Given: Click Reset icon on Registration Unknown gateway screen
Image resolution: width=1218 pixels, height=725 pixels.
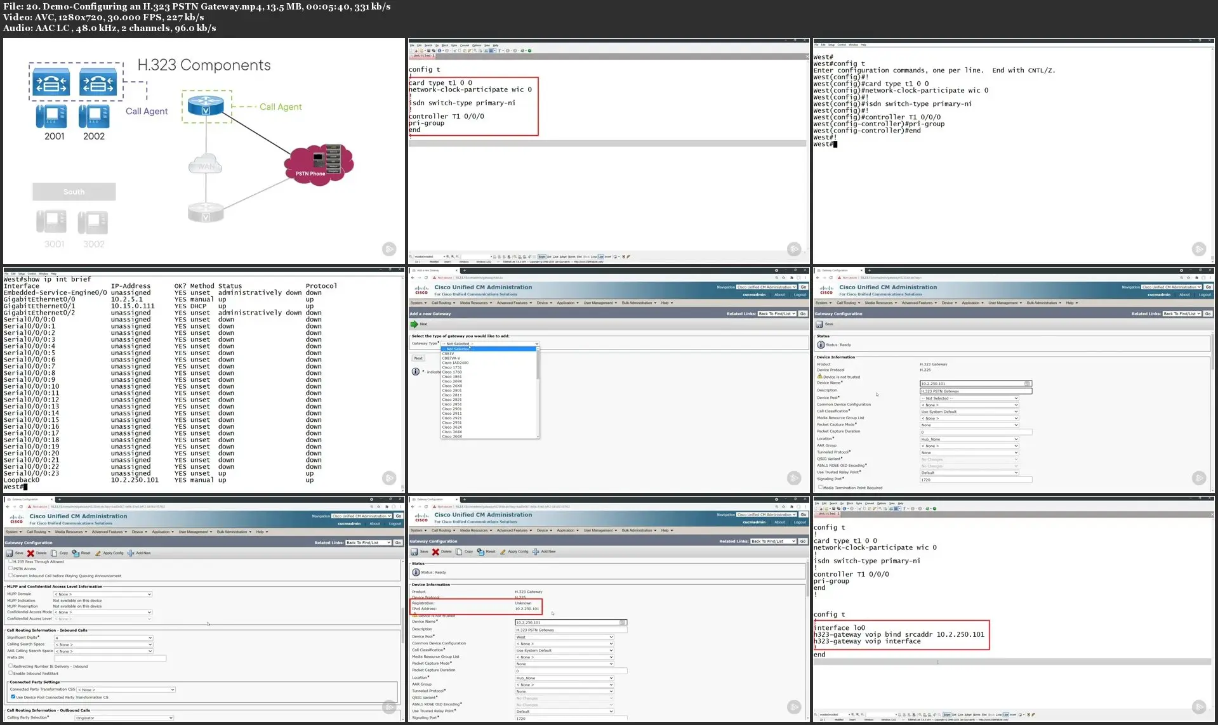Looking at the screenshot, I should coord(480,552).
